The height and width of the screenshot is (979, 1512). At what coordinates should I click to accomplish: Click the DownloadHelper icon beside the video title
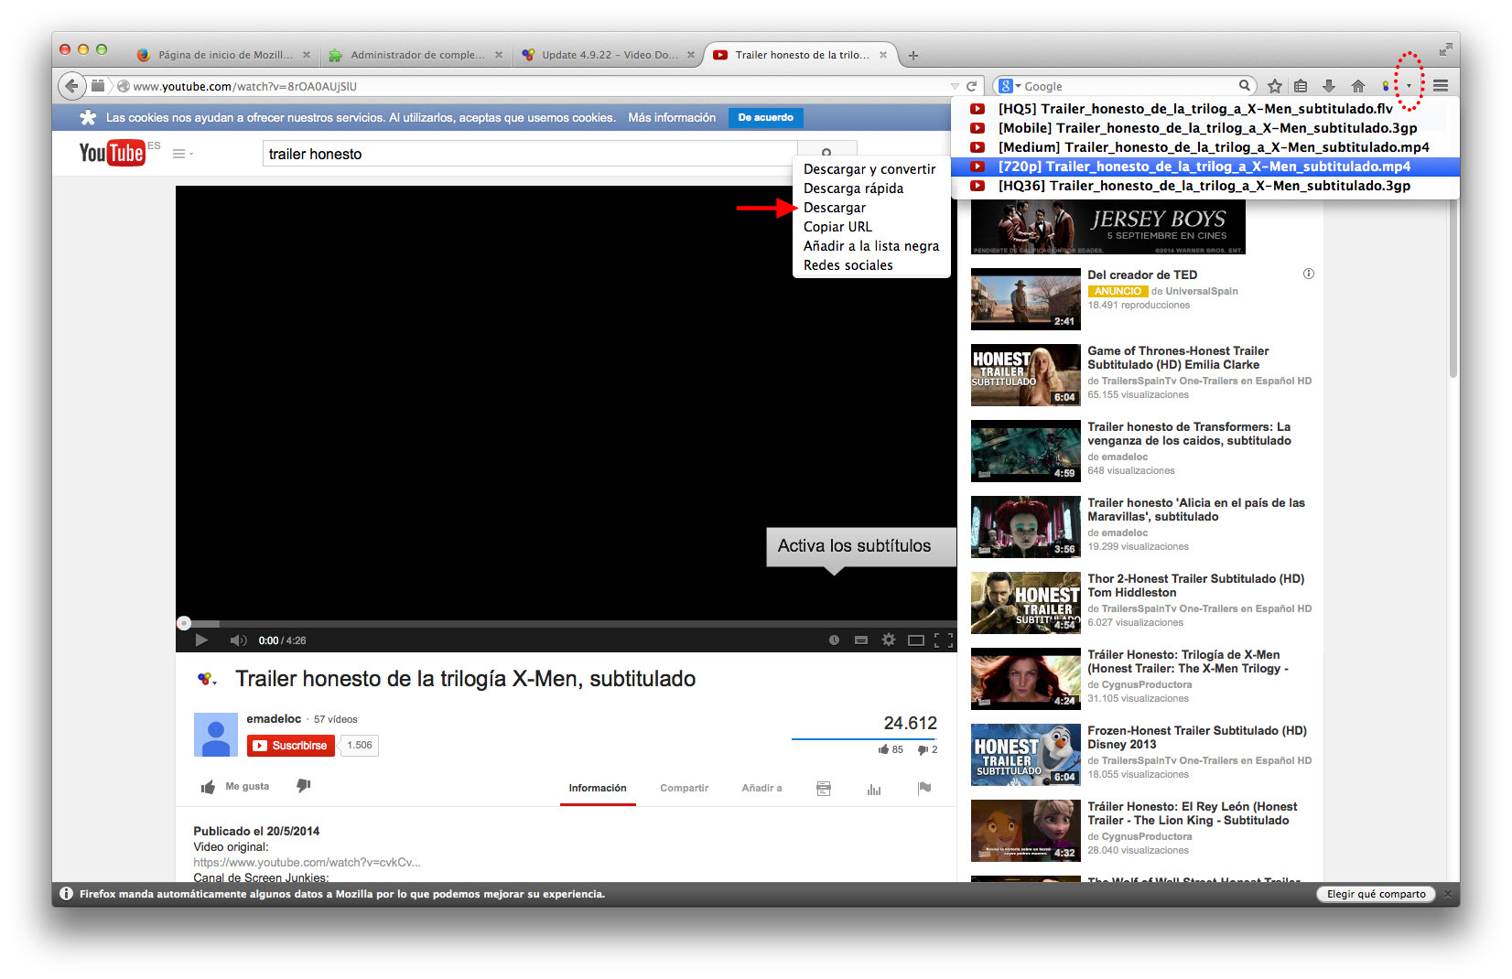click(207, 679)
